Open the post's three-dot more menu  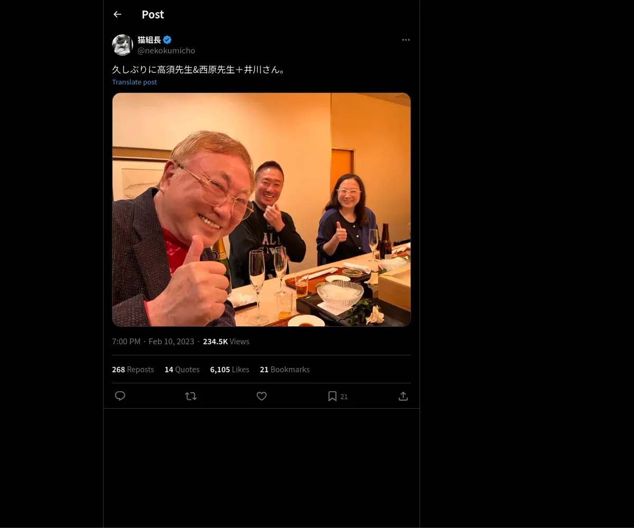(406, 40)
